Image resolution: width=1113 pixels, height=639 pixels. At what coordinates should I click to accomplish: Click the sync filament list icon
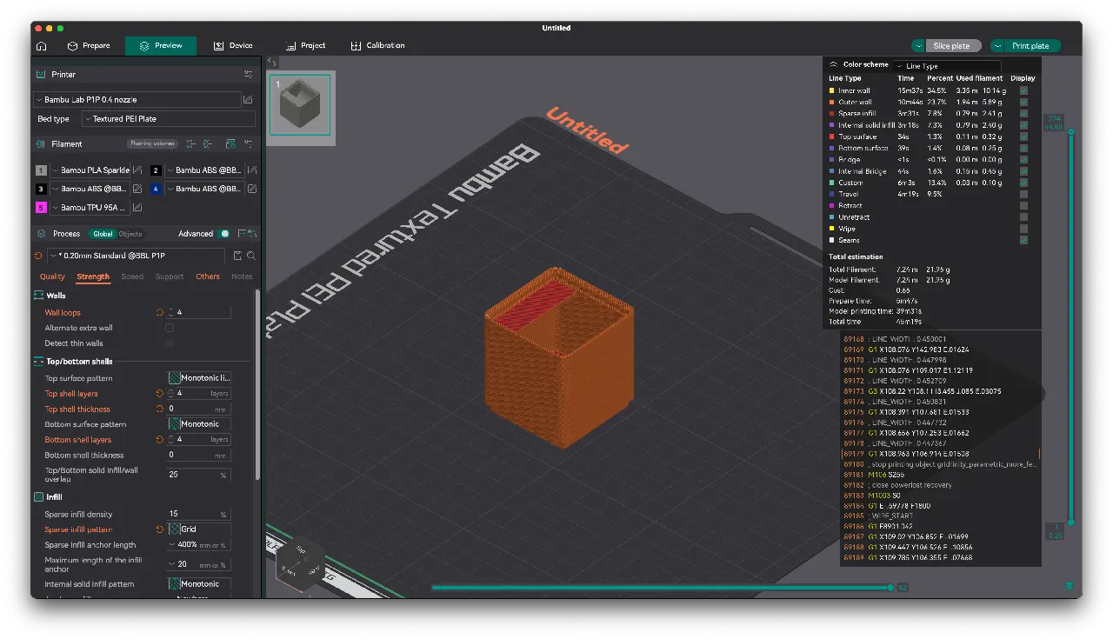click(231, 144)
